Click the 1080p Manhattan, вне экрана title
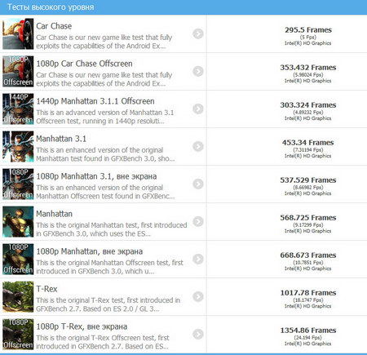 (x=90, y=251)
